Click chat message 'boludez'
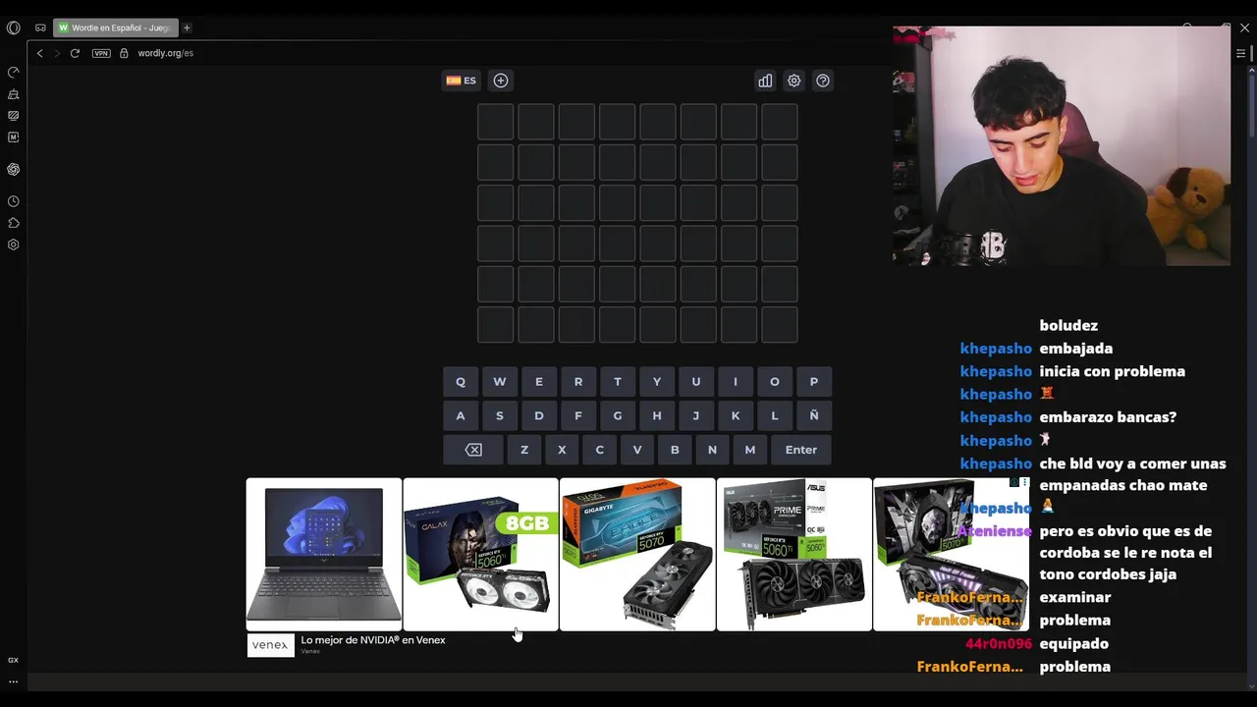 (1068, 325)
